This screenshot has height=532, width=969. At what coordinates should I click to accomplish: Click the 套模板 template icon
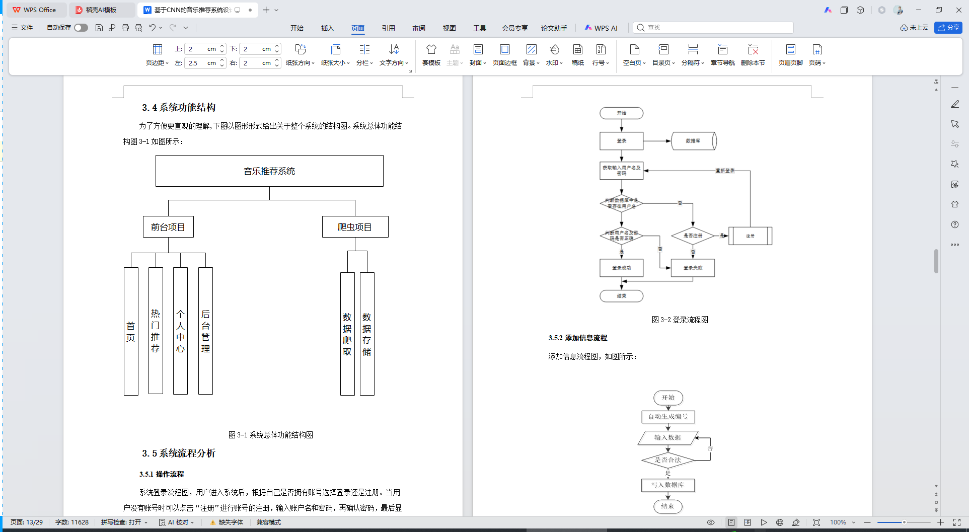click(x=431, y=55)
